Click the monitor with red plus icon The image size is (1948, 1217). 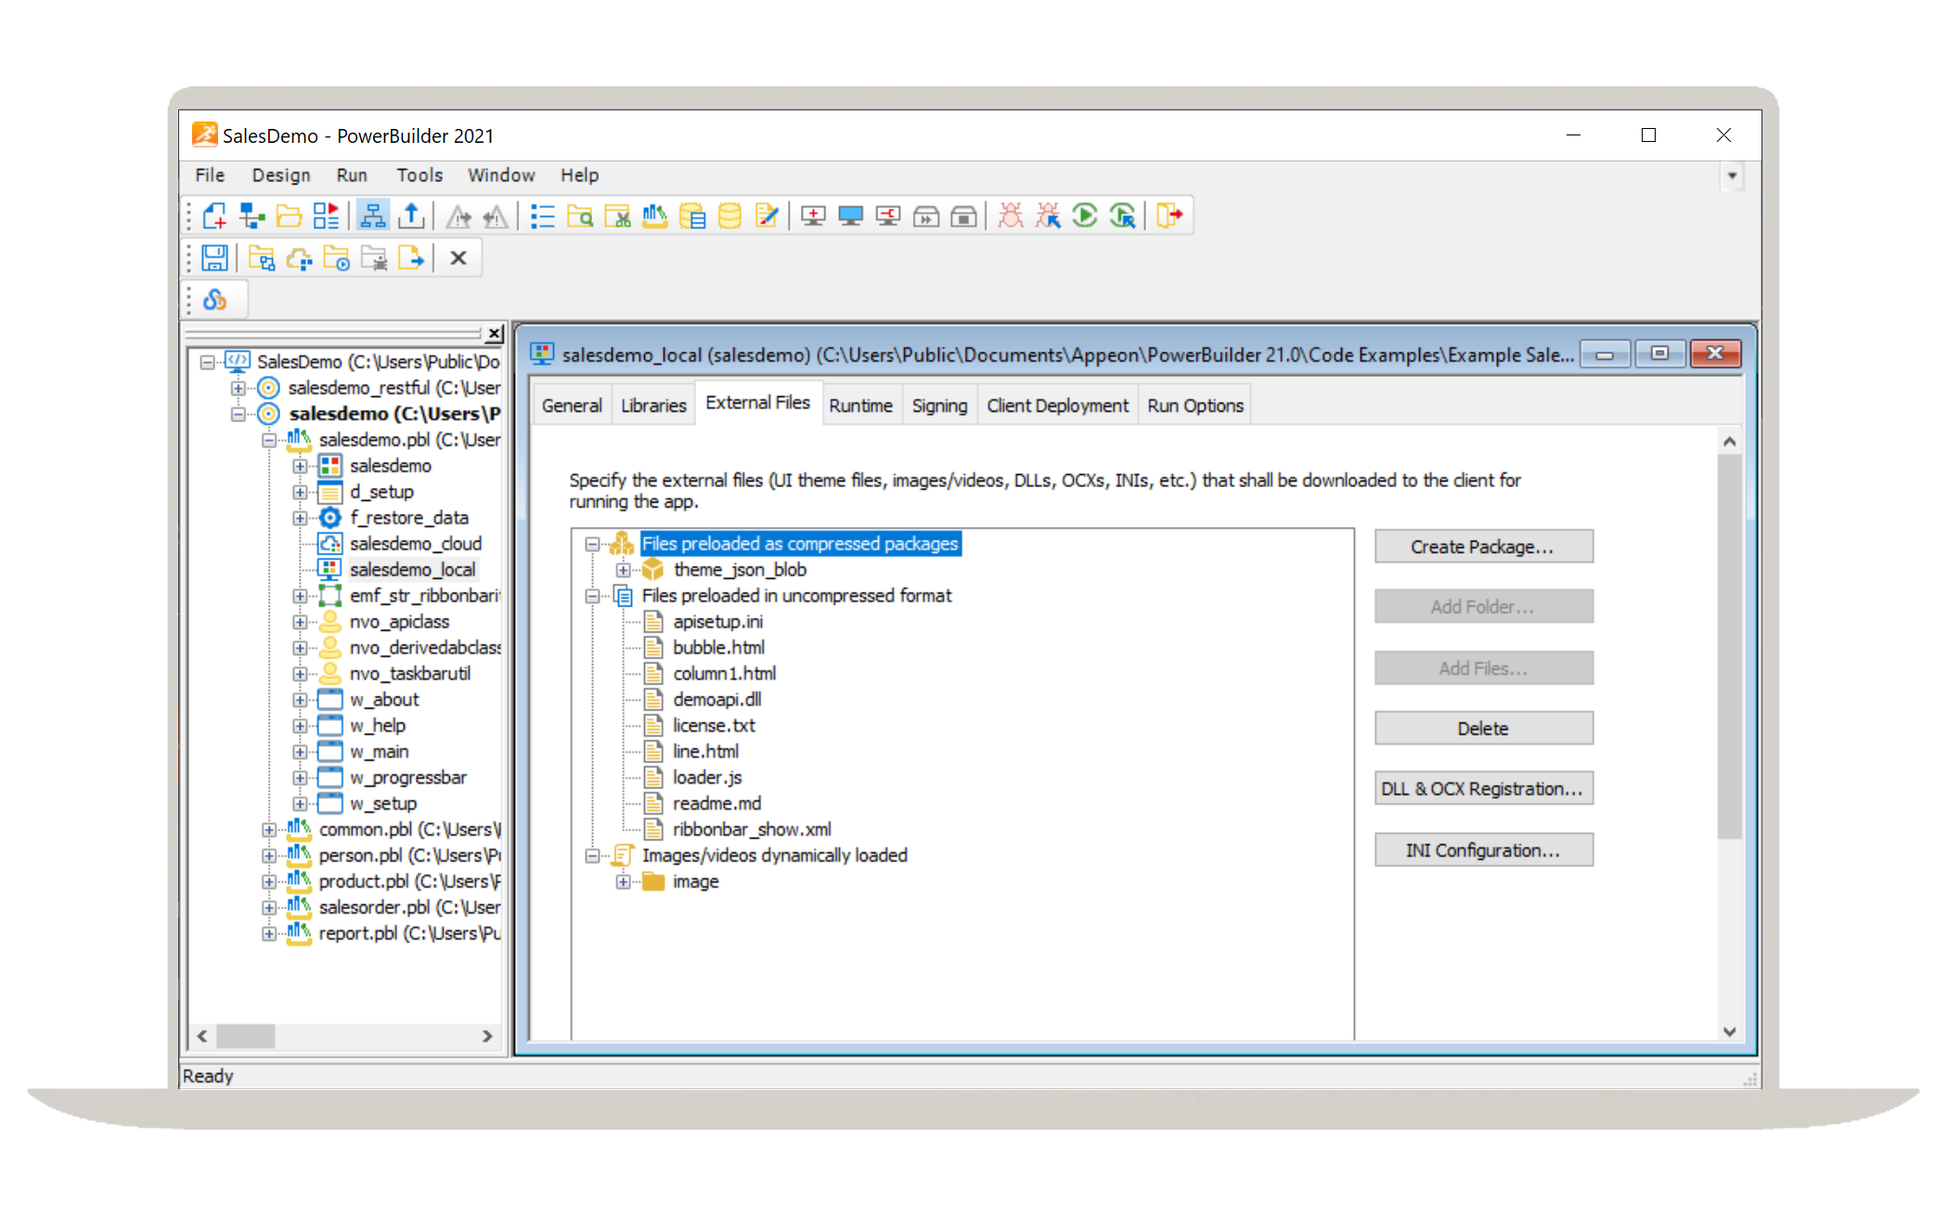tap(813, 216)
